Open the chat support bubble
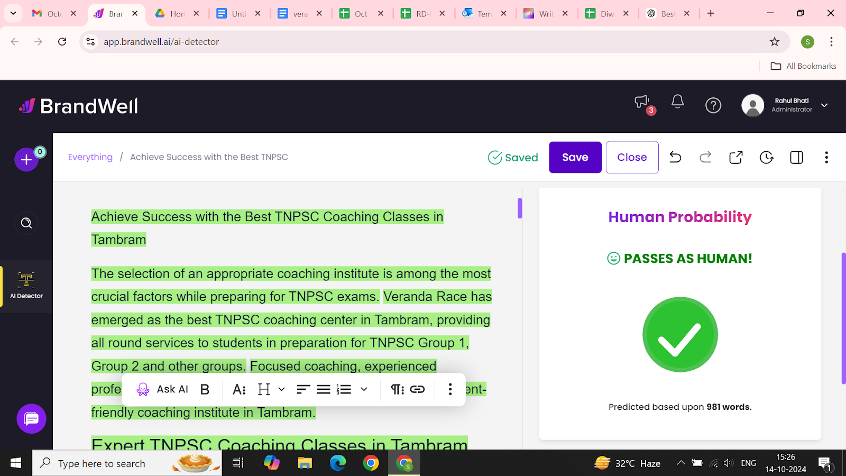The width and height of the screenshot is (846, 476). point(31,419)
